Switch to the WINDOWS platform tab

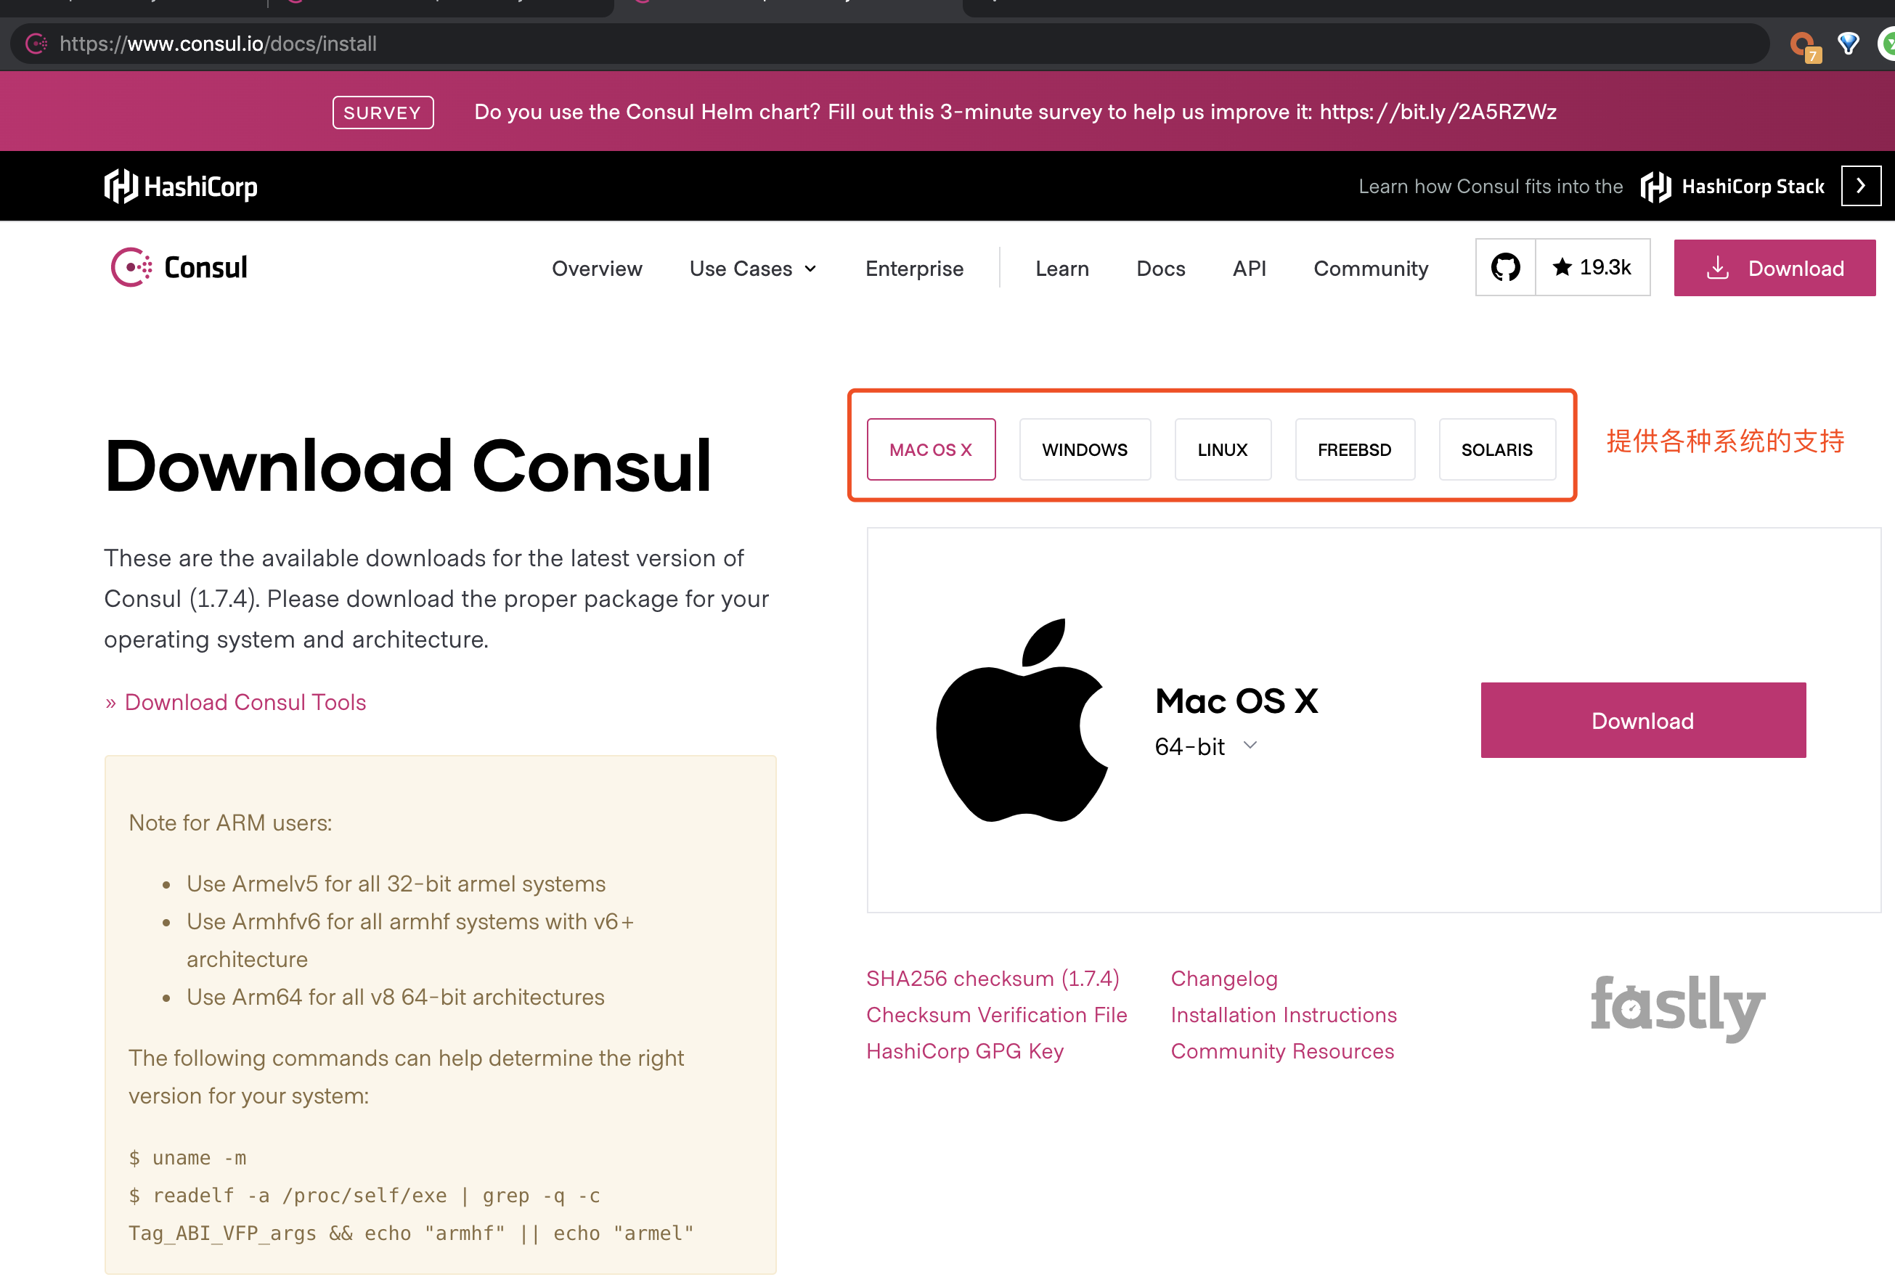(x=1085, y=449)
